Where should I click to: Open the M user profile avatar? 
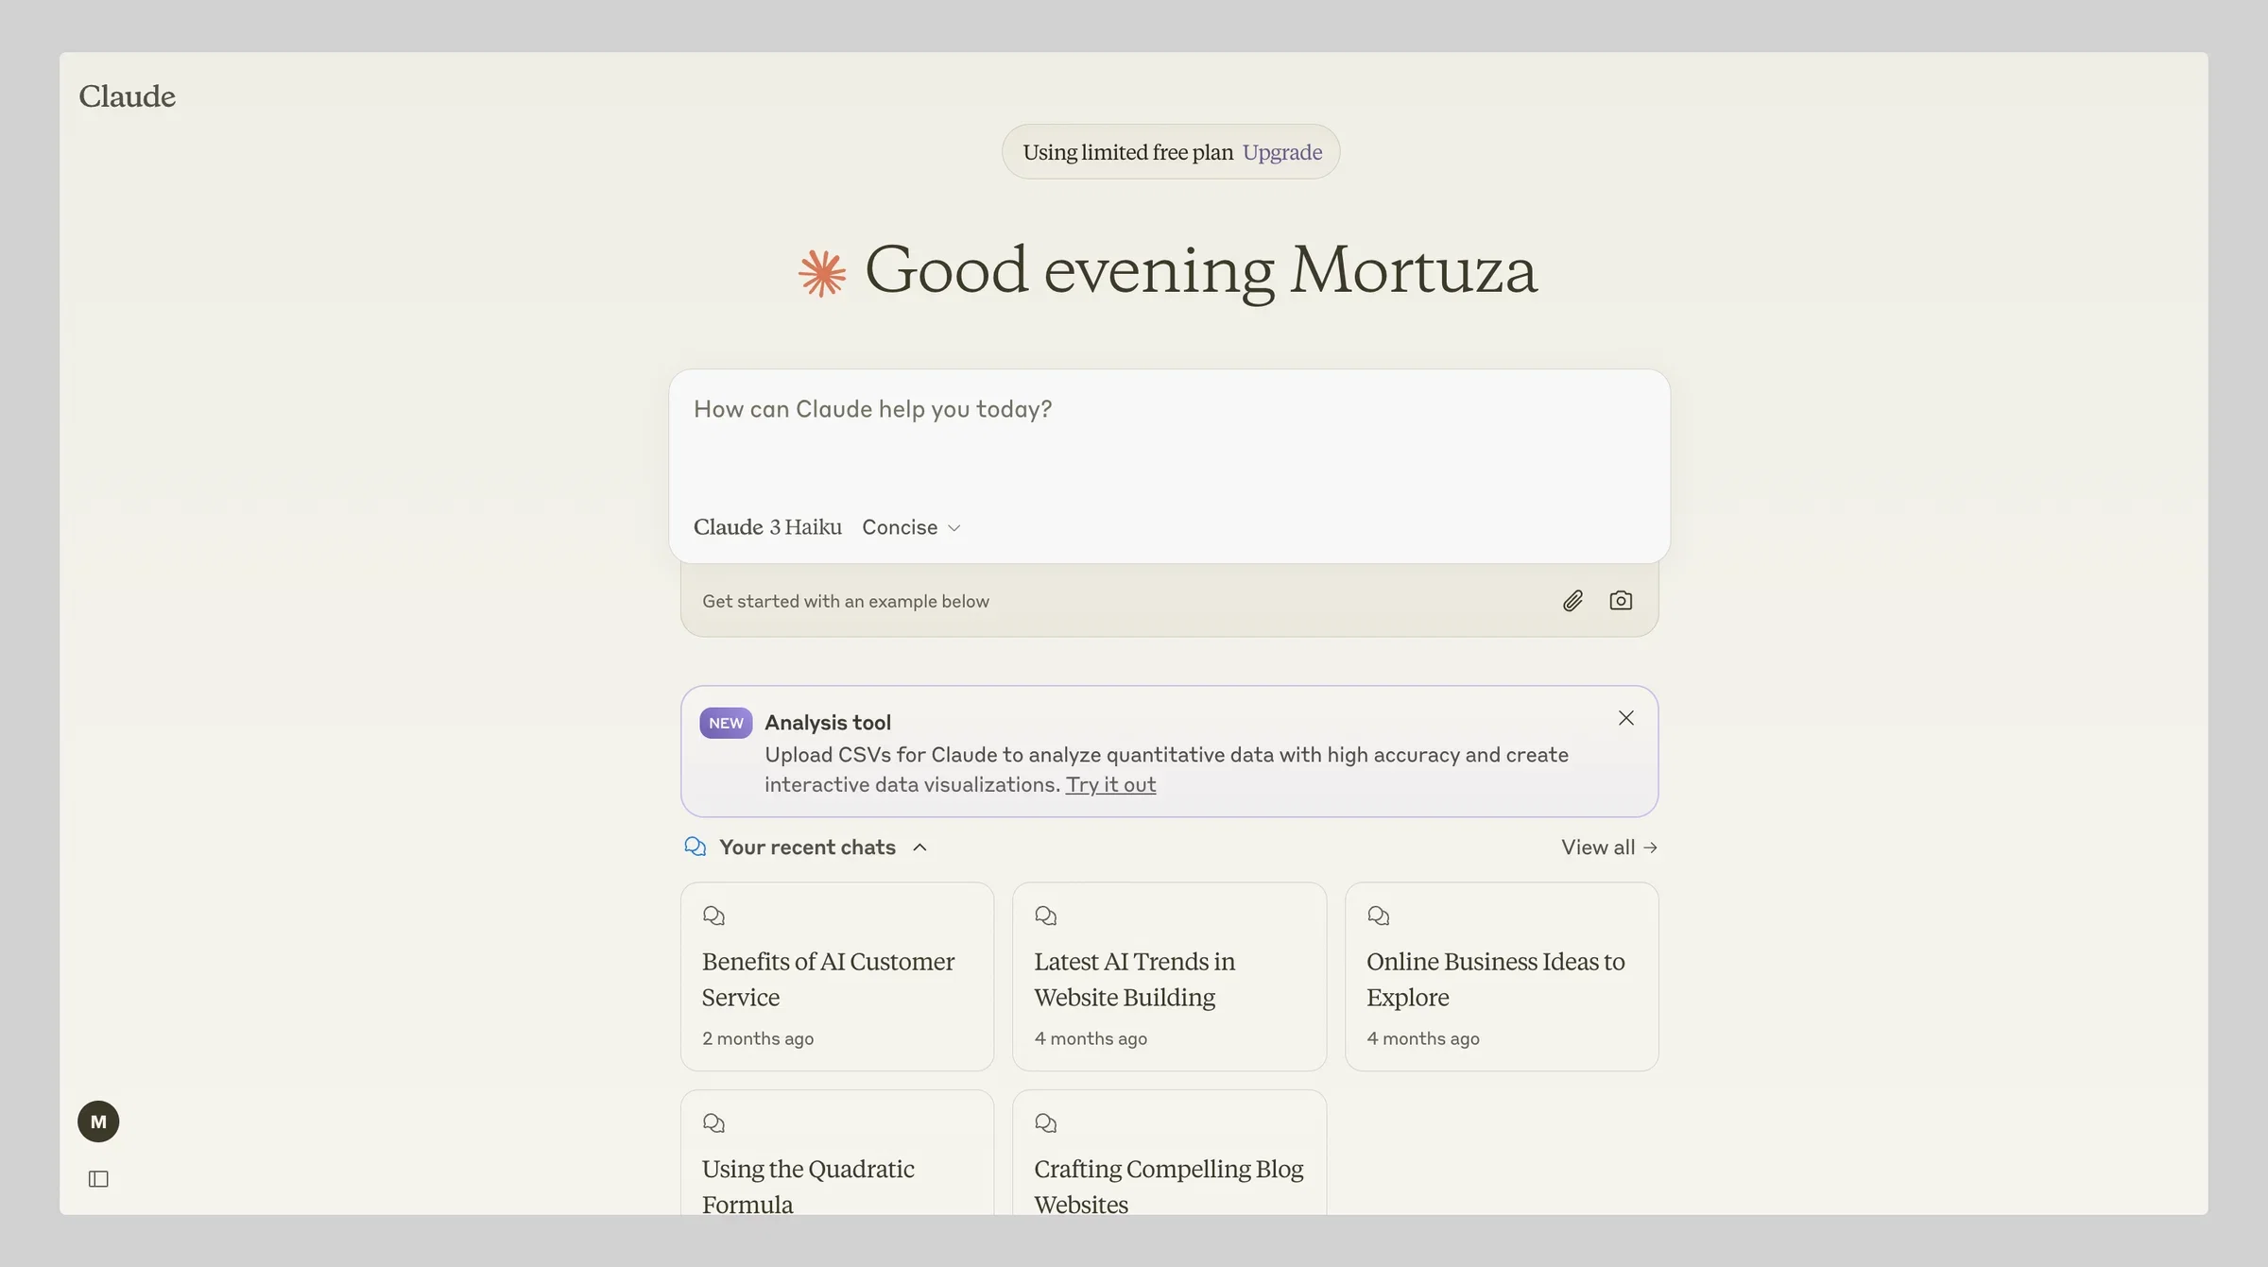pos(98,1121)
